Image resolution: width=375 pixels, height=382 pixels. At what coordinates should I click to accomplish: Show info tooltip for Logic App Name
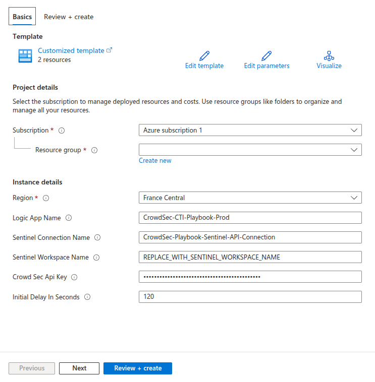69,218
